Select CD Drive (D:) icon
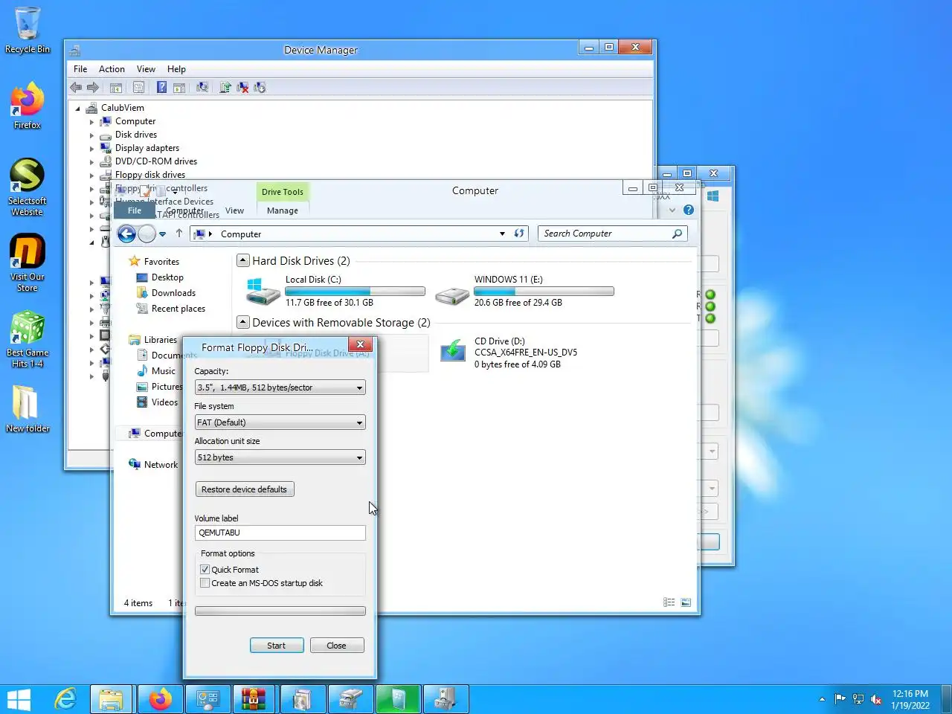 point(453,351)
